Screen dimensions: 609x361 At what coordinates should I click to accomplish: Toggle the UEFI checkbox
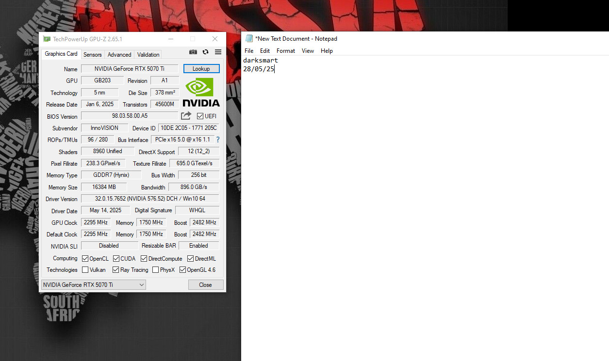200,116
